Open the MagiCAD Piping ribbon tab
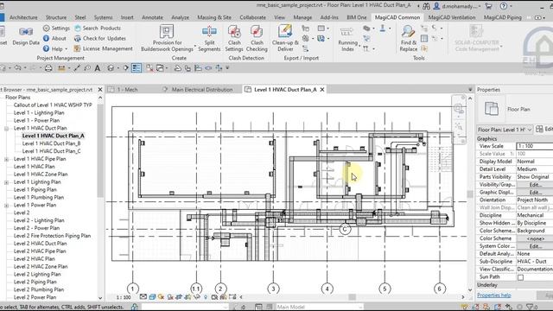The image size is (553, 311). pos(502,17)
